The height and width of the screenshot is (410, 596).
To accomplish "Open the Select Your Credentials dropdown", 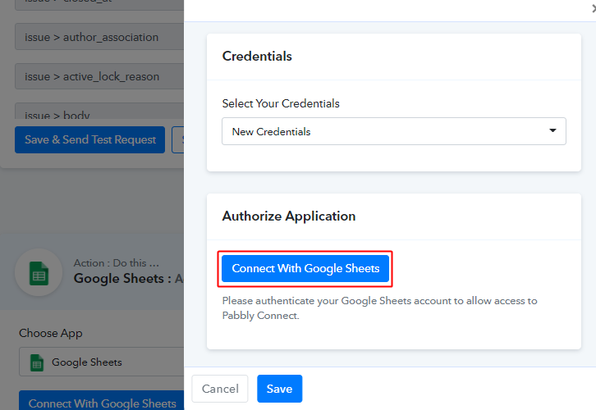I will coord(394,131).
